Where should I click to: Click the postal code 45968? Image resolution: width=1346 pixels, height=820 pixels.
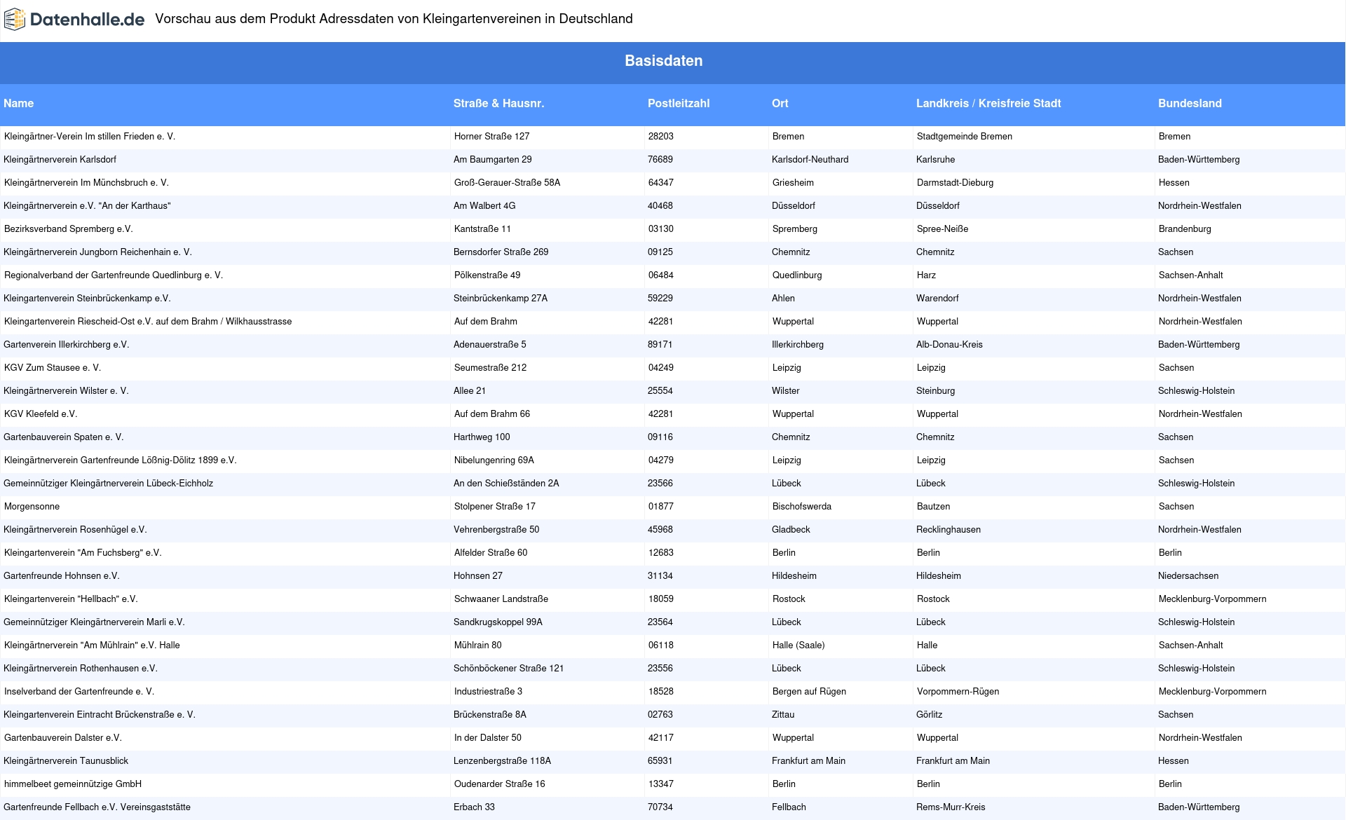660,530
